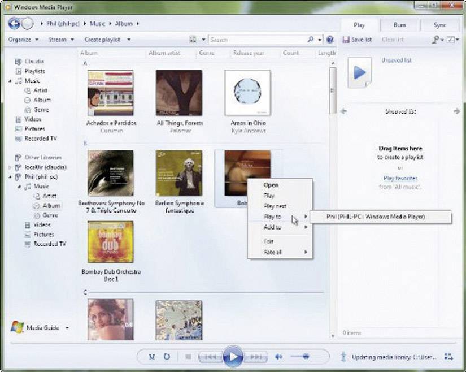Click the Next track button
The width and height of the screenshot is (466, 372).
(x=255, y=357)
